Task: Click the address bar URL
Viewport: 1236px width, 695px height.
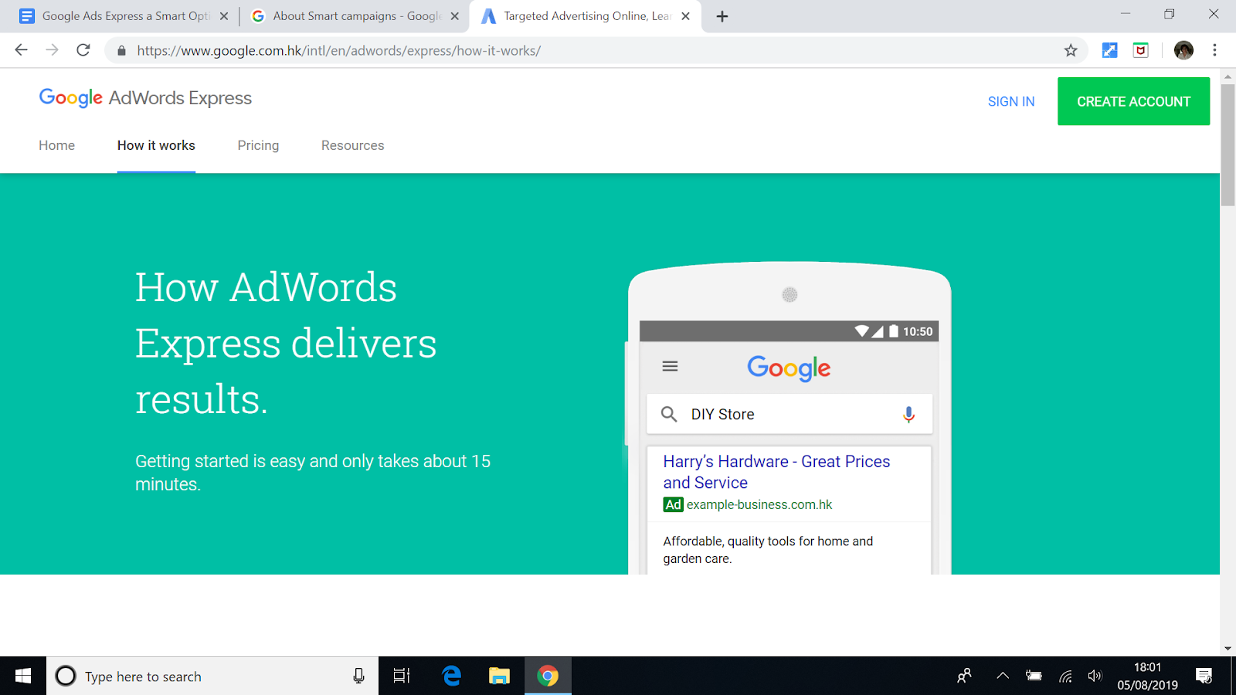Action: pos(338,51)
